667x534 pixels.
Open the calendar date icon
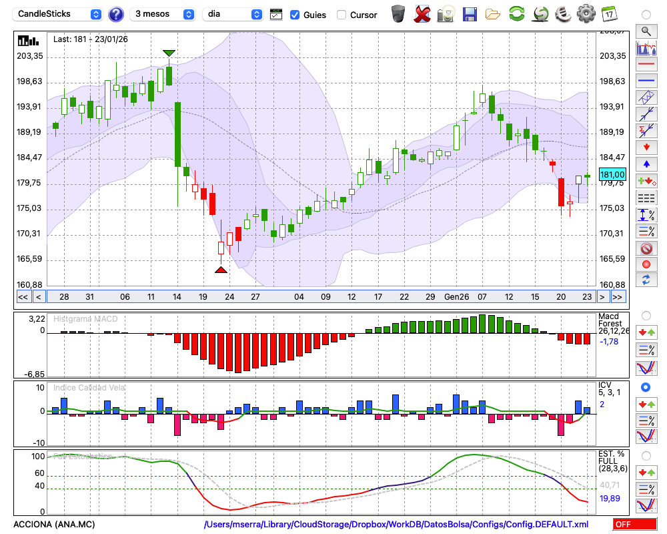[609, 14]
